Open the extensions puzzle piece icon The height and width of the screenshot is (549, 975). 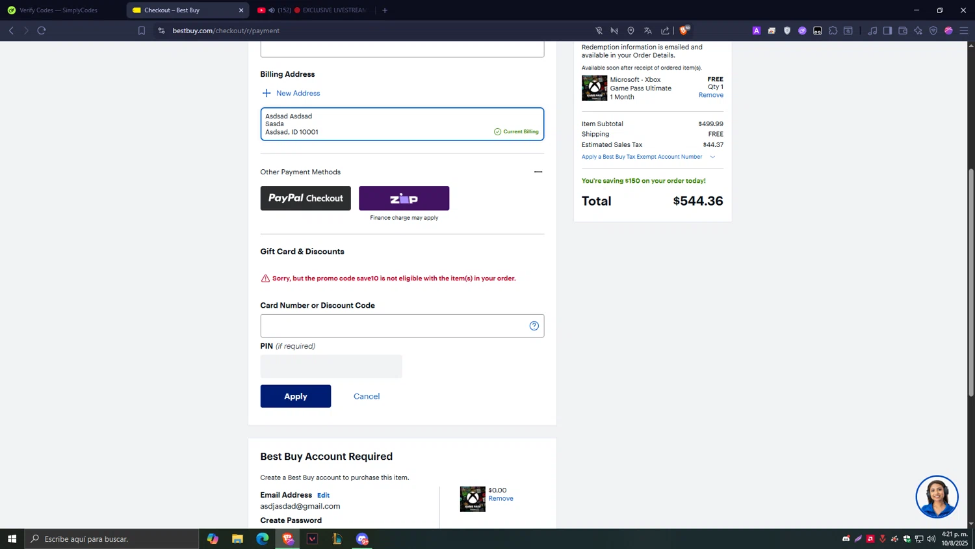pyautogui.click(x=833, y=31)
